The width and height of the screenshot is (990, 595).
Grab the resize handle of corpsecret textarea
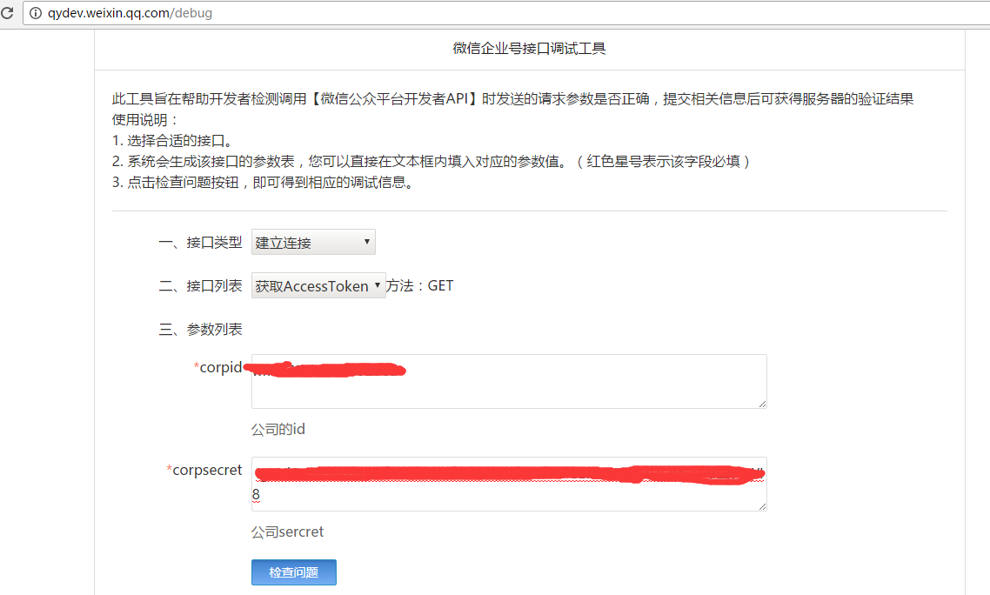pos(763,506)
